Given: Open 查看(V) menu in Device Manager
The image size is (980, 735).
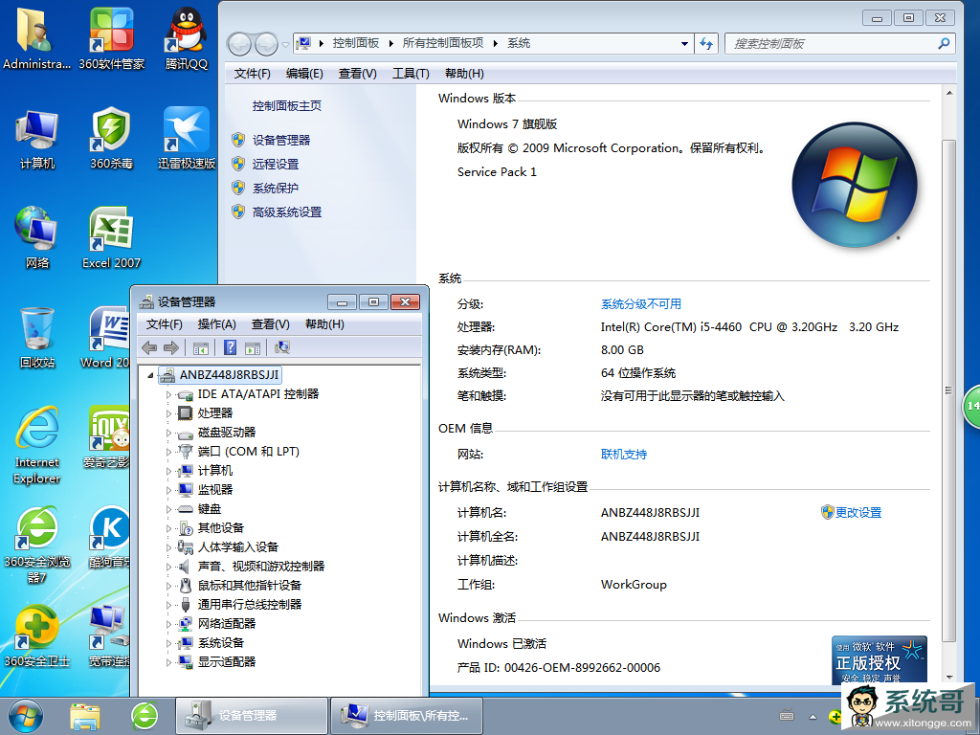Looking at the screenshot, I should pos(270,324).
